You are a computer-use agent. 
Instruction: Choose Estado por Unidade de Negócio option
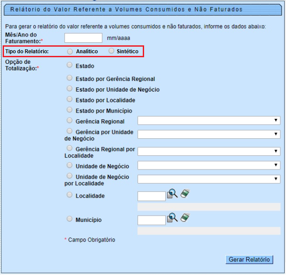coord(69,88)
